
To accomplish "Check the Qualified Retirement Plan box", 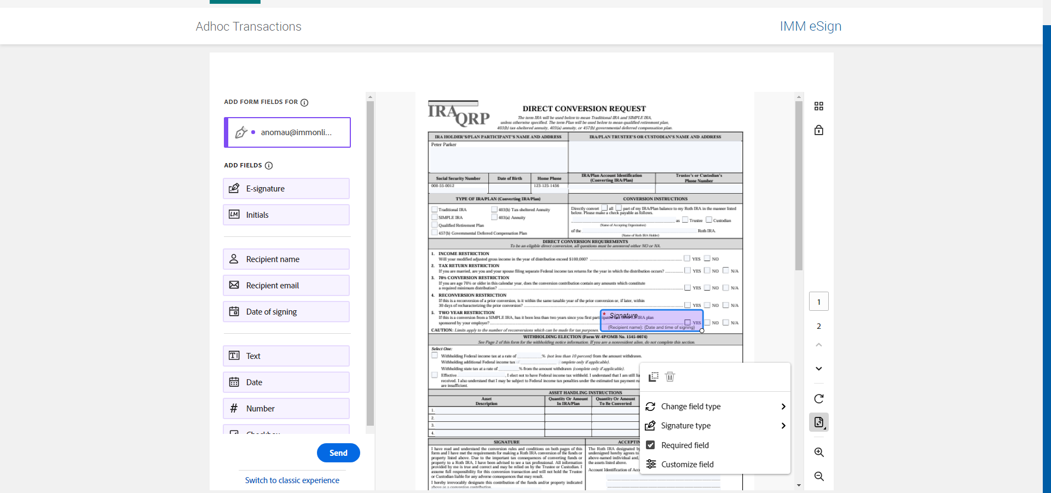I will coord(435,225).
